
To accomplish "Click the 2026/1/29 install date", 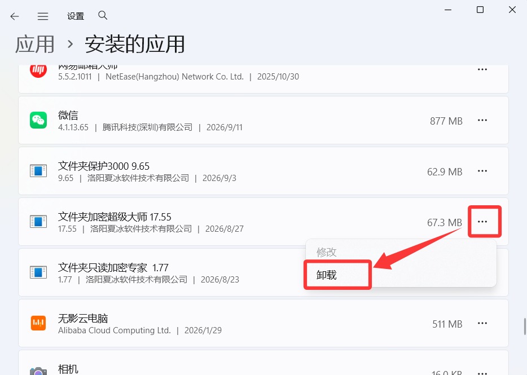I will [x=203, y=330].
